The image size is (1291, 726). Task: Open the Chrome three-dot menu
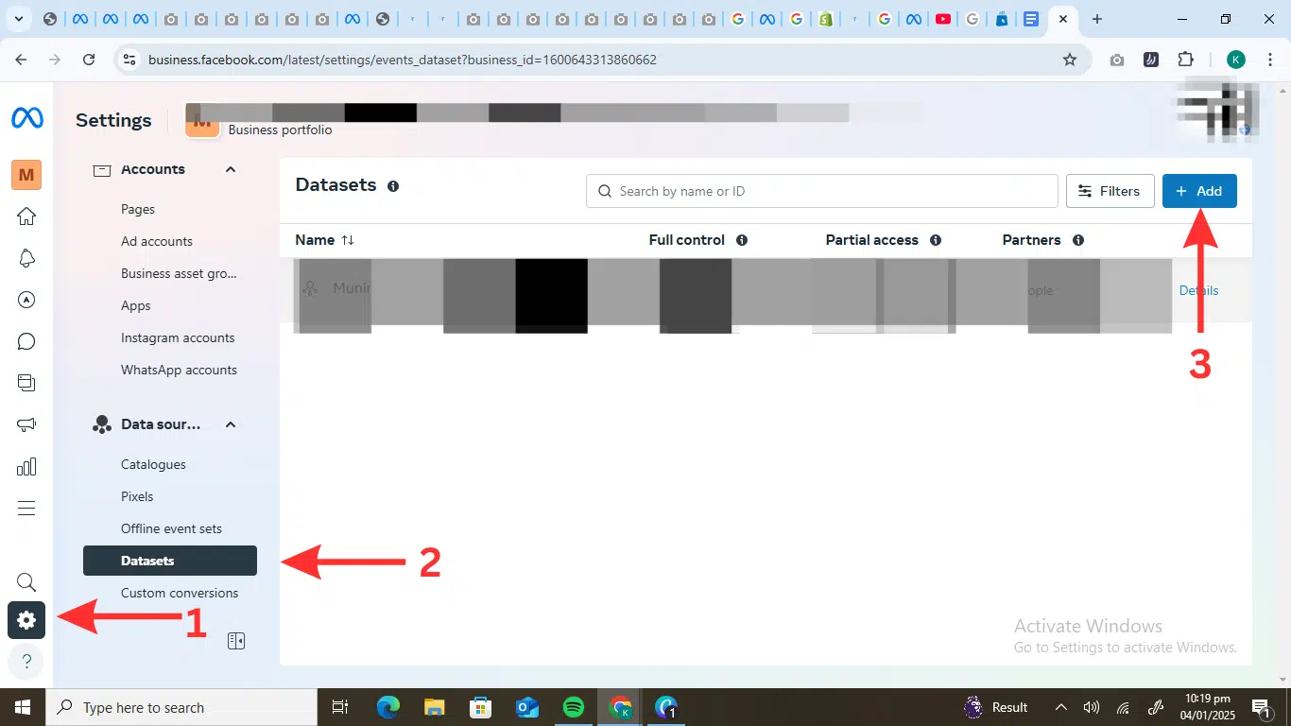(x=1269, y=60)
